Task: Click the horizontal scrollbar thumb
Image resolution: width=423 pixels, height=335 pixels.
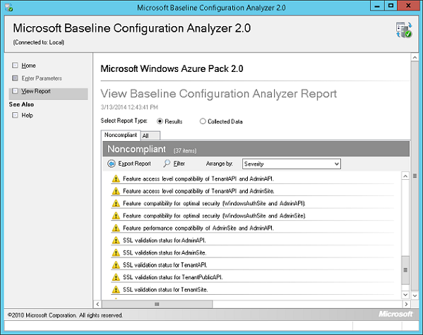Action: [157, 304]
